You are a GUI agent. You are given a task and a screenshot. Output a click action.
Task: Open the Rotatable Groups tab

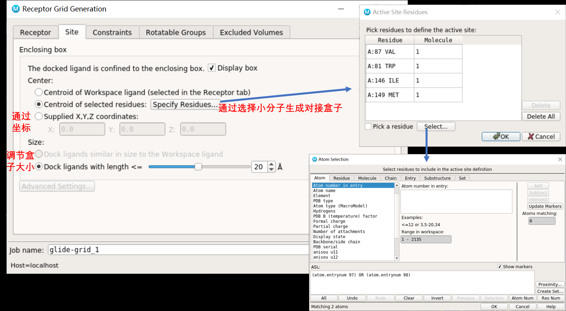click(x=176, y=32)
